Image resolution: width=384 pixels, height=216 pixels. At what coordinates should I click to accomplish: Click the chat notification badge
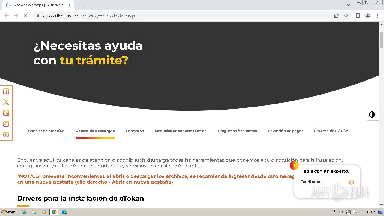[294, 165]
